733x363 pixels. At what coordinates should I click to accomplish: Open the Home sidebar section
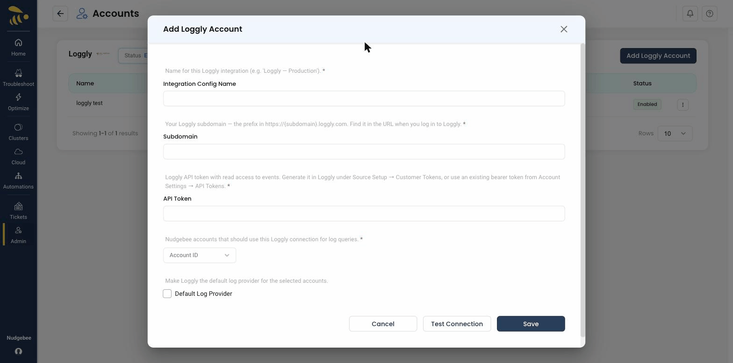18,48
